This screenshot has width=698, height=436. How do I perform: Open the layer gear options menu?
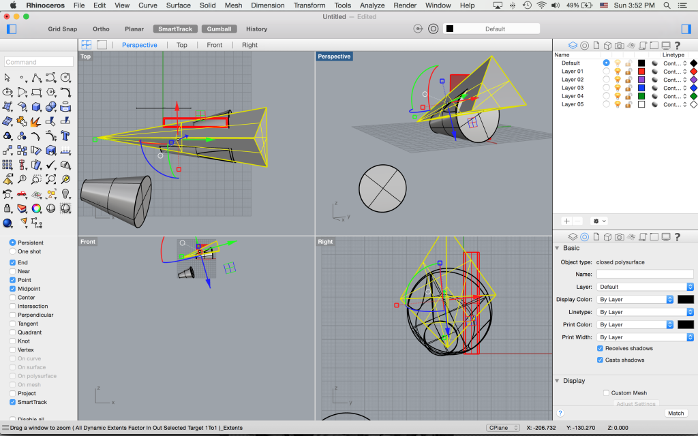599,221
